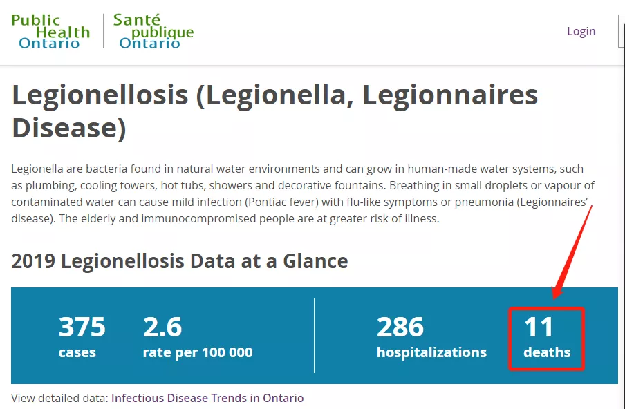Click the red-outlined 11 deaths box
Image resolution: width=625 pixels, height=409 pixels.
(546, 339)
